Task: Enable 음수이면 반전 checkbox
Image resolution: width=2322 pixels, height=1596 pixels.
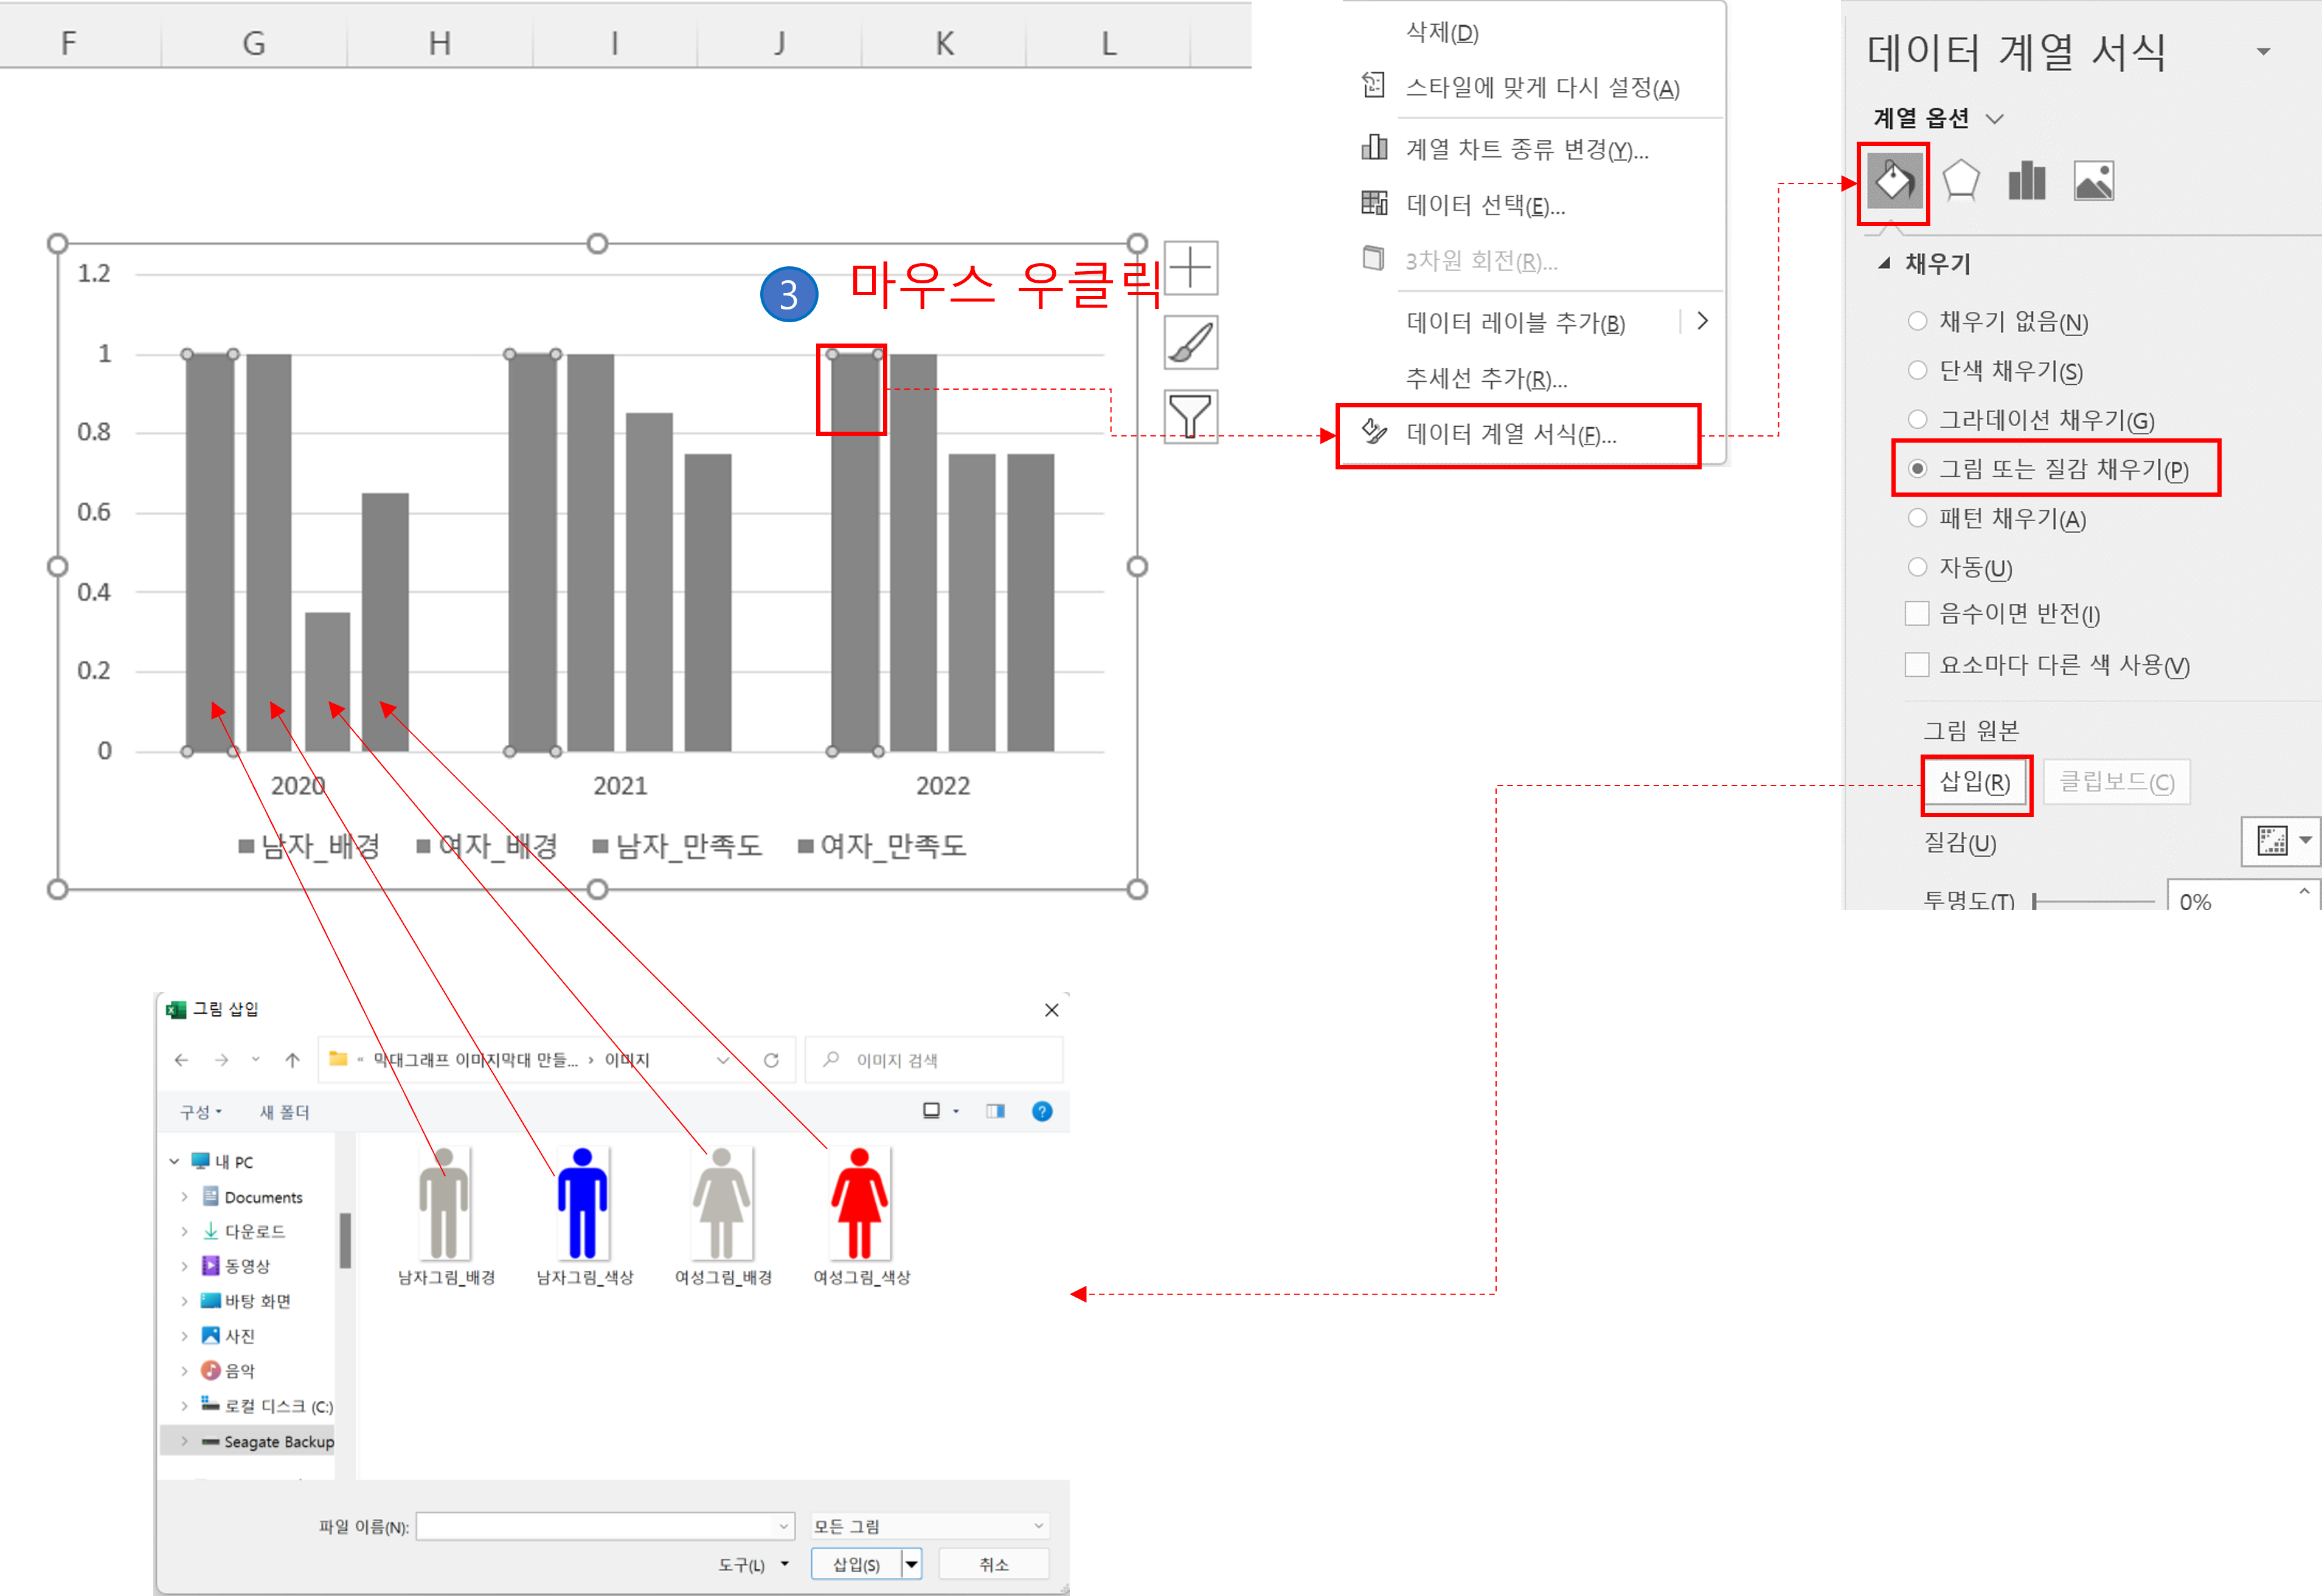Action: click(x=1917, y=614)
